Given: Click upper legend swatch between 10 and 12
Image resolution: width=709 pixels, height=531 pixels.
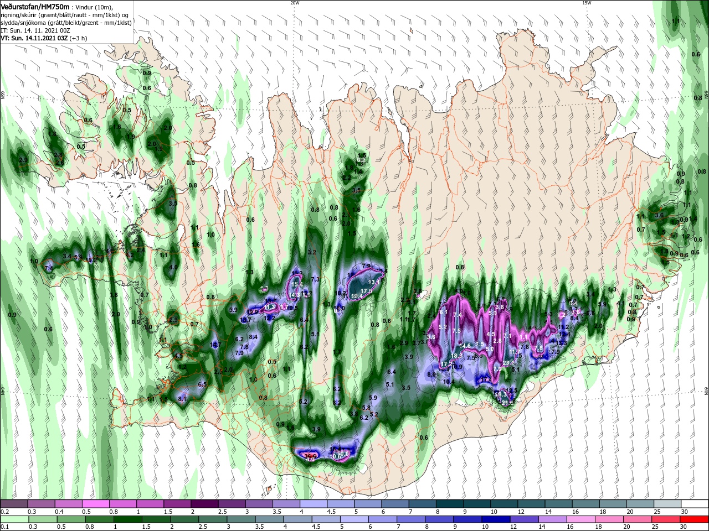Looking at the screenshot, I should click(x=504, y=504).
